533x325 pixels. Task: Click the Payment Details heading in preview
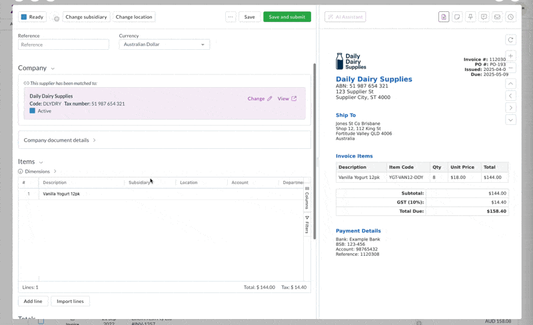(x=358, y=231)
